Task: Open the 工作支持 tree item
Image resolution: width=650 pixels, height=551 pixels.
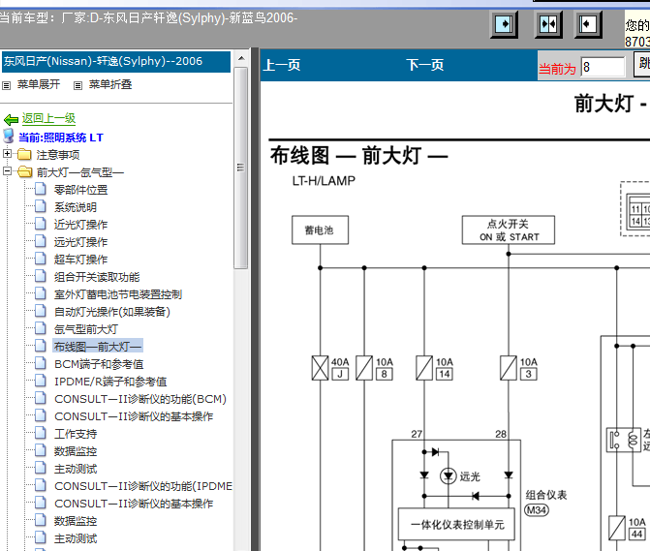Action: tap(76, 434)
